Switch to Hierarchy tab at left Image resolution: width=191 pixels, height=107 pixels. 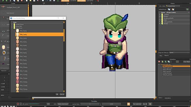pyautogui.click(x=4, y=71)
